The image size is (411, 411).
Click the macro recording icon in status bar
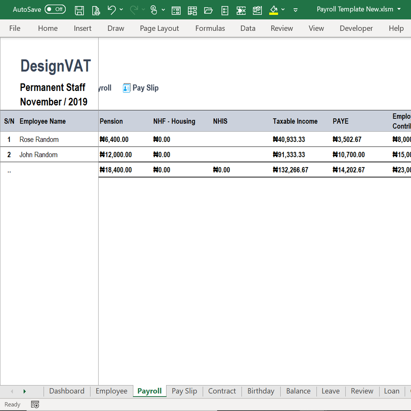[35, 404]
